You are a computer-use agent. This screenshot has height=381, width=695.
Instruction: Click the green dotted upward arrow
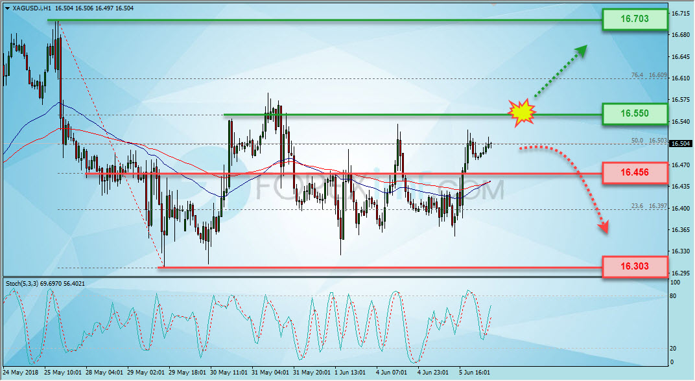pyautogui.click(x=561, y=71)
